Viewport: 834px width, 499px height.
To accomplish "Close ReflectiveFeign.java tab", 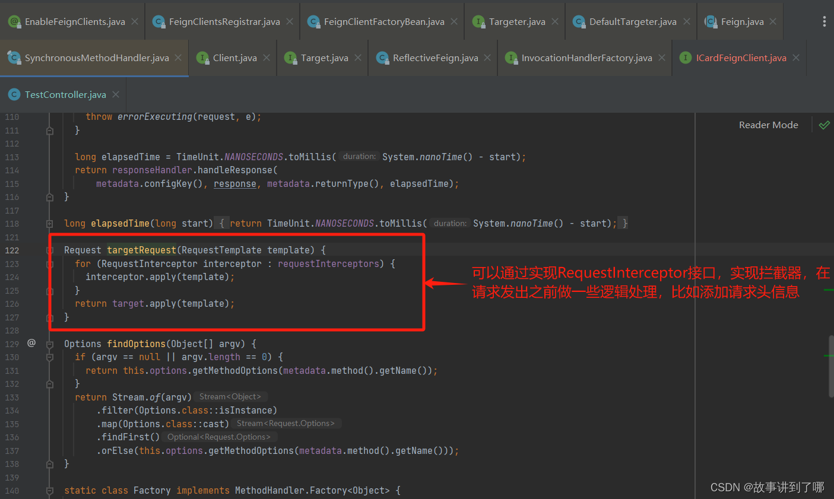I will click(487, 58).
